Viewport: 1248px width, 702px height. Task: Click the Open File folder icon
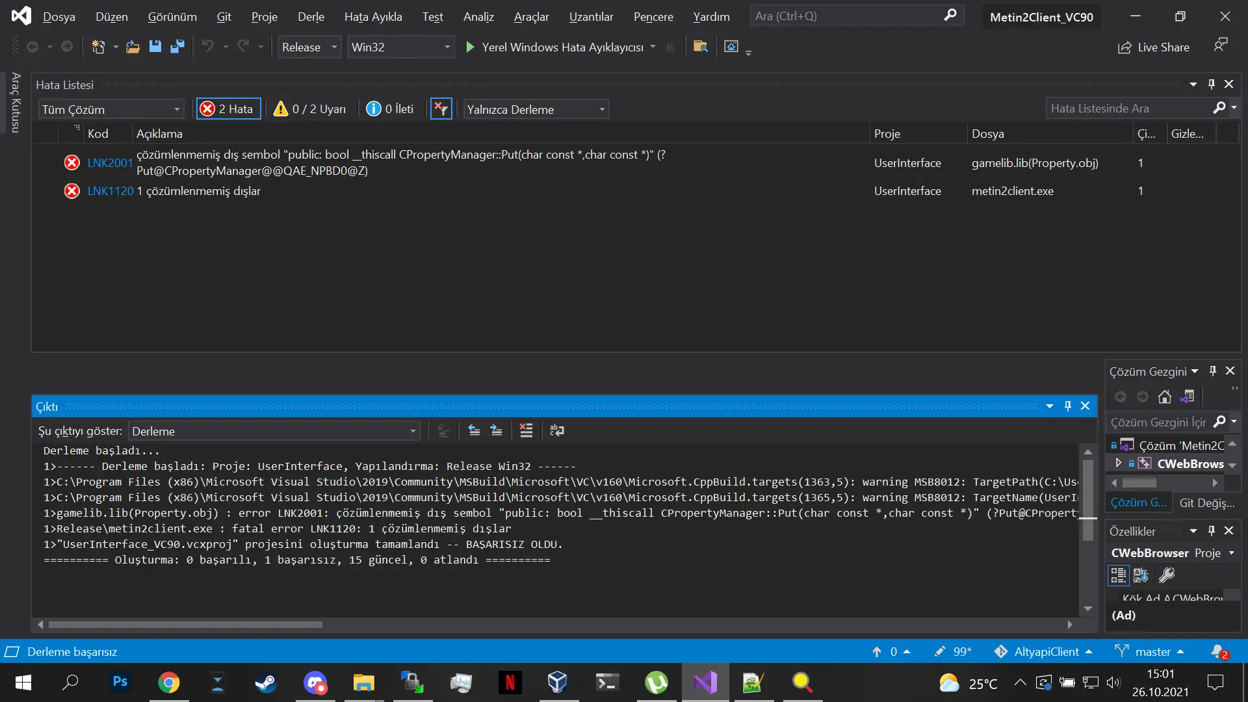[x=133, y=47]
